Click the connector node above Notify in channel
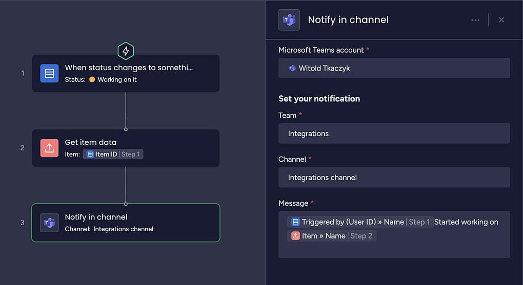The width and height of the screenshot is (523, 285). coord(126,204)
